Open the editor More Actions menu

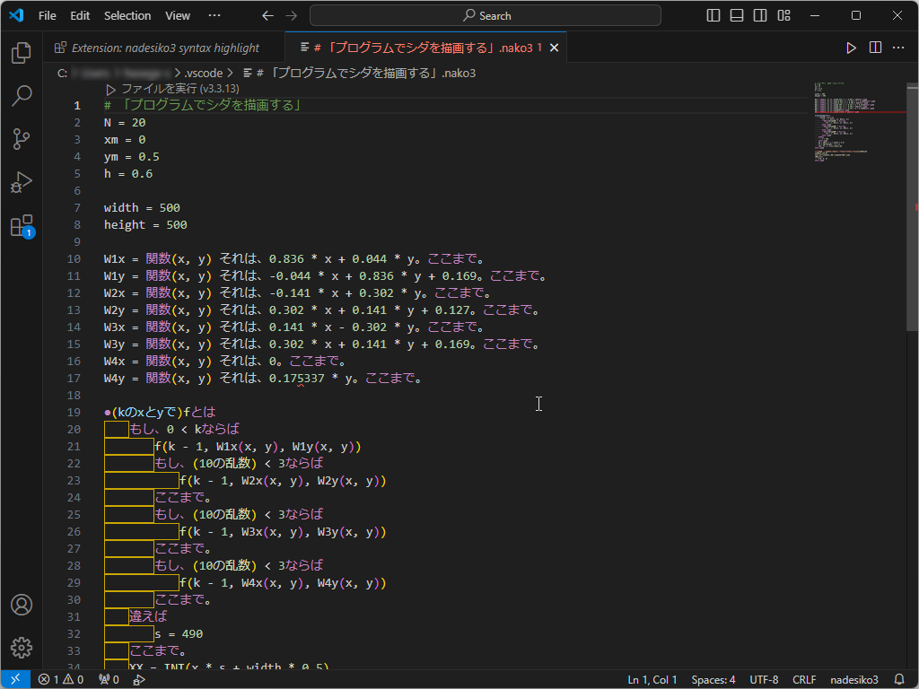[897, 47]
